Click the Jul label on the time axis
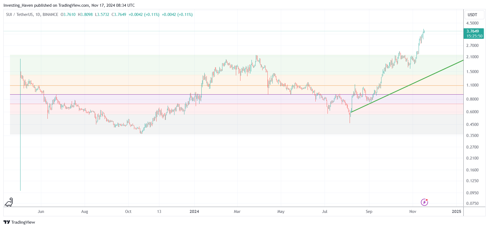This screenshot has width=489, height=228. point(325,212)
